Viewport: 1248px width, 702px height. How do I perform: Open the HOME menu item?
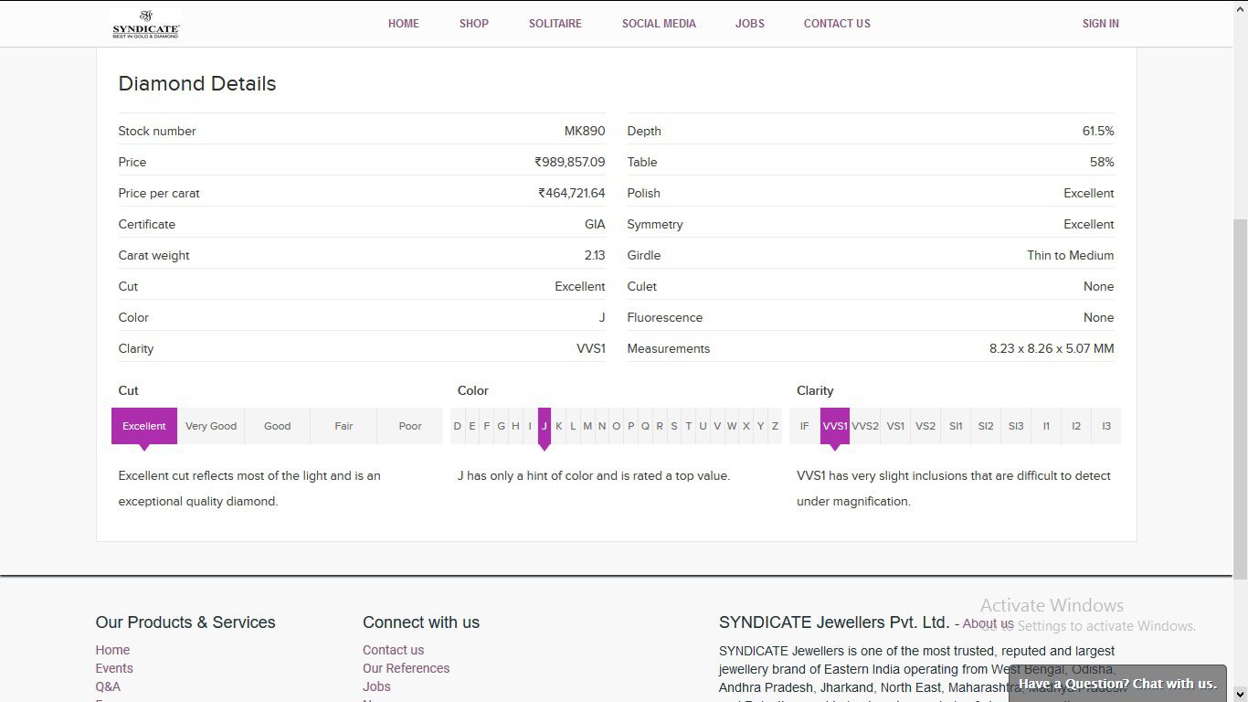403,24
